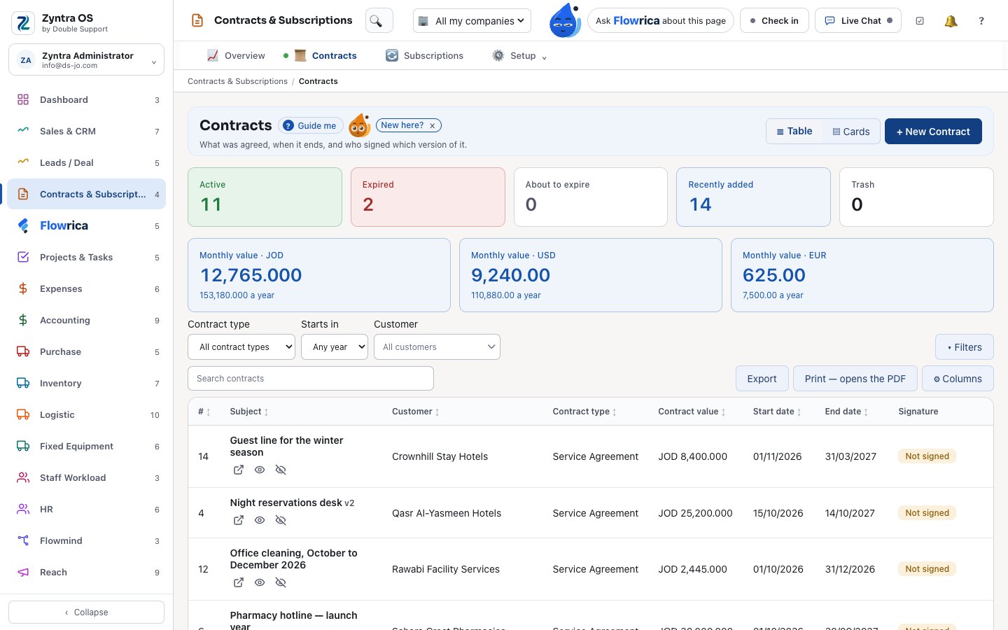This screenshot has width=1008, height=630.
Task: Open Fixed Equipment in the sidebar
Action: click(x=87, y=446)
